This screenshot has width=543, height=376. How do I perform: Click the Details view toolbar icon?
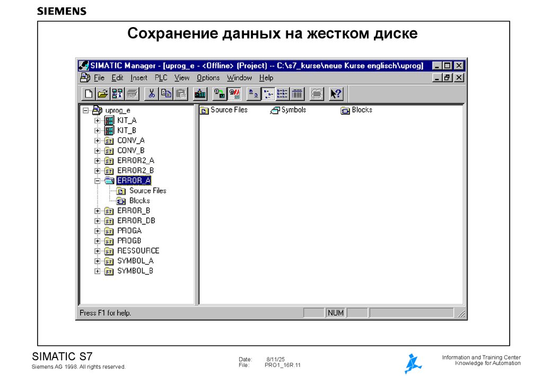click(x=296, y=93)
